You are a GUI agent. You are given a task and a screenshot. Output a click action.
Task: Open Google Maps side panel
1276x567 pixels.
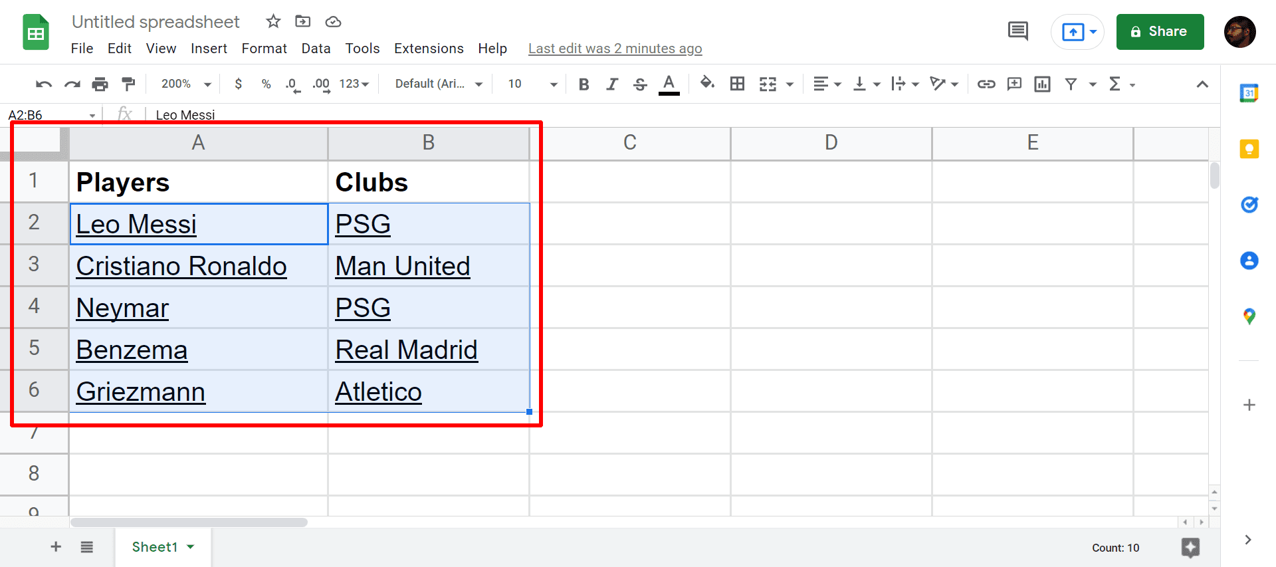[1249, 316]
